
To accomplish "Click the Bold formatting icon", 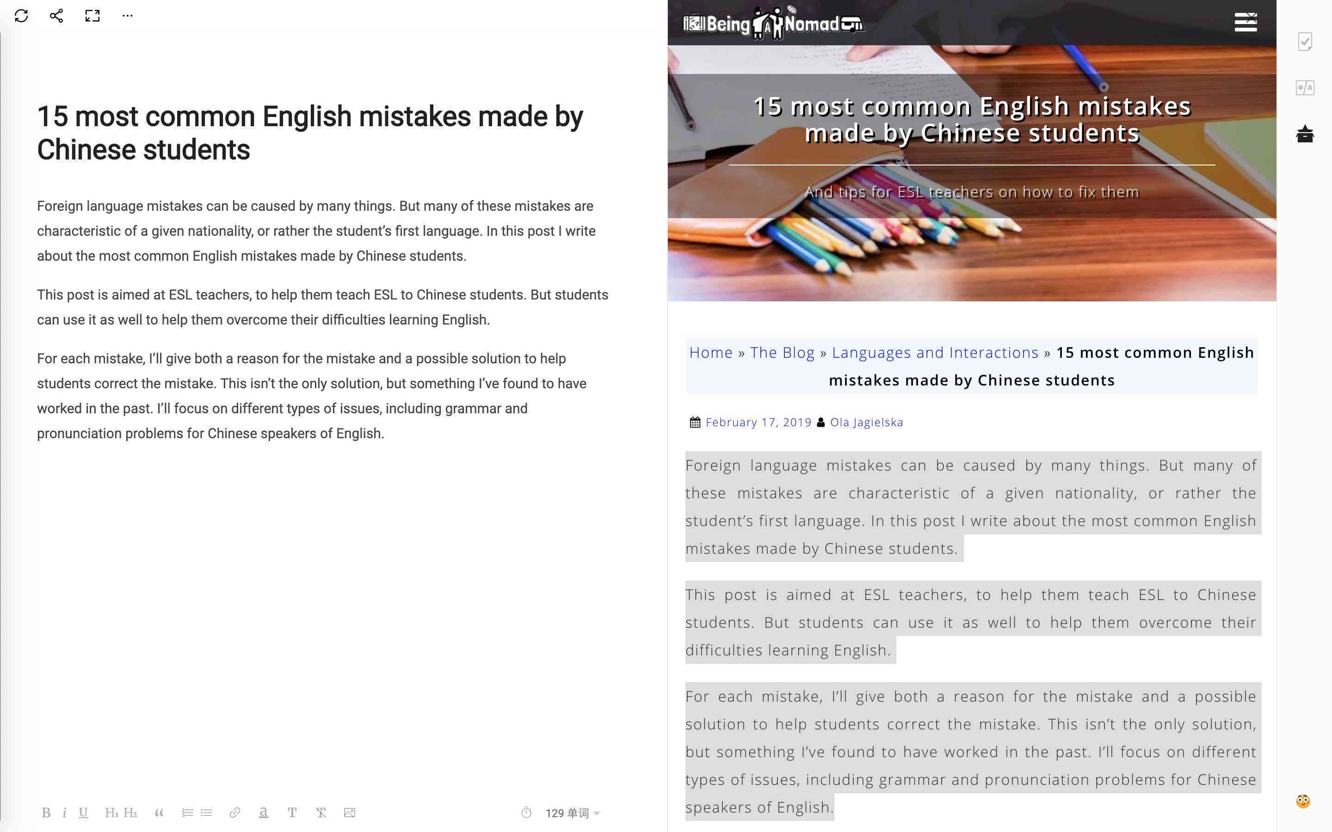I will (47, 813).
